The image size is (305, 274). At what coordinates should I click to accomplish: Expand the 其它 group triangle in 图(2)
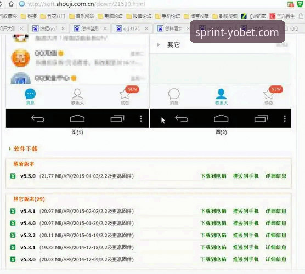point(159,45)
